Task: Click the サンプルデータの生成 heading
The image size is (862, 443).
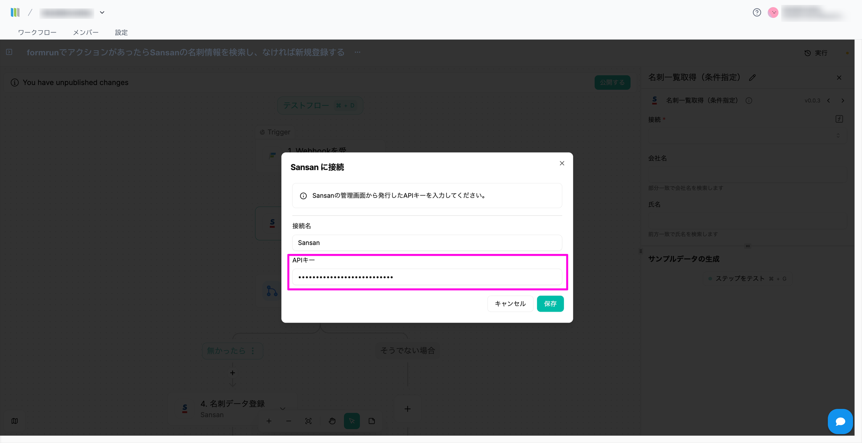Action: [684, 259]
